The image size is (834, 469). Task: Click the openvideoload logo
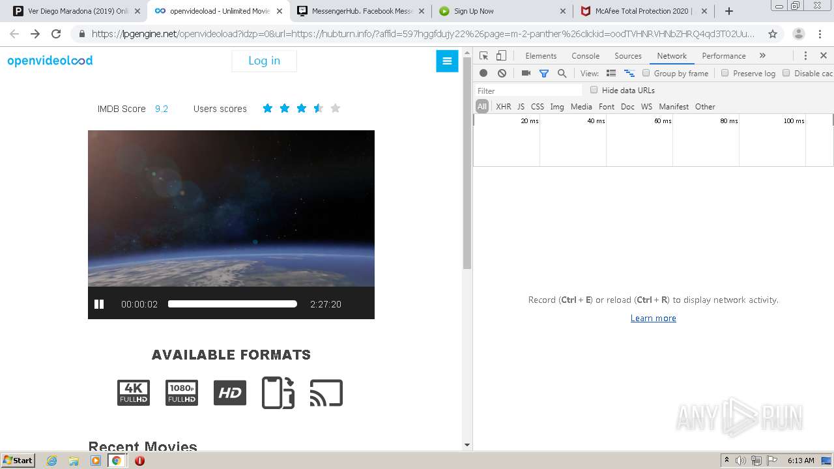pyautogui.click(x=50, y=61)
